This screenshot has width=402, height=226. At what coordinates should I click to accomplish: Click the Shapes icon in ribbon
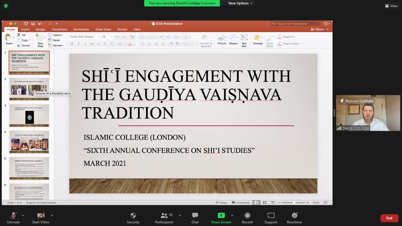pyautogui.click(x=233, y=37)
